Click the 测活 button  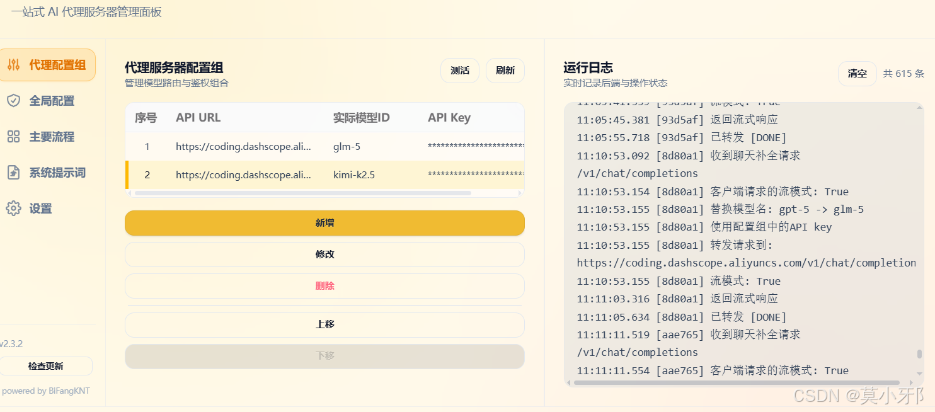coord(460,71)
